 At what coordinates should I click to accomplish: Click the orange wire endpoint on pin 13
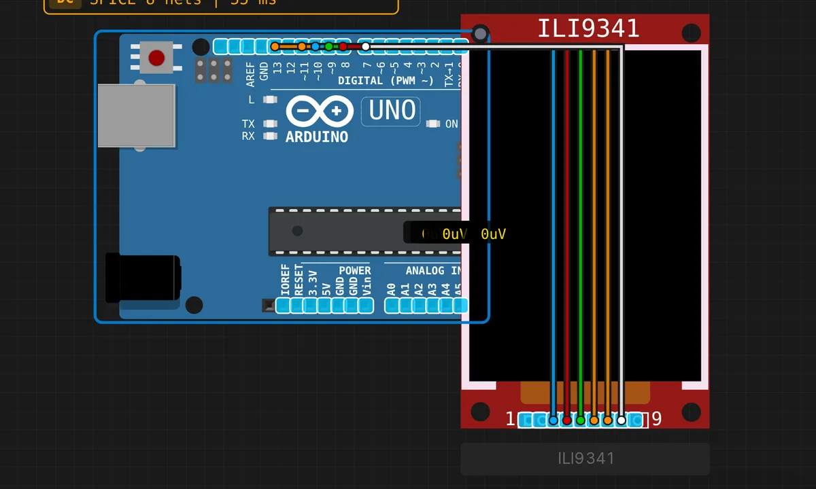275,47
